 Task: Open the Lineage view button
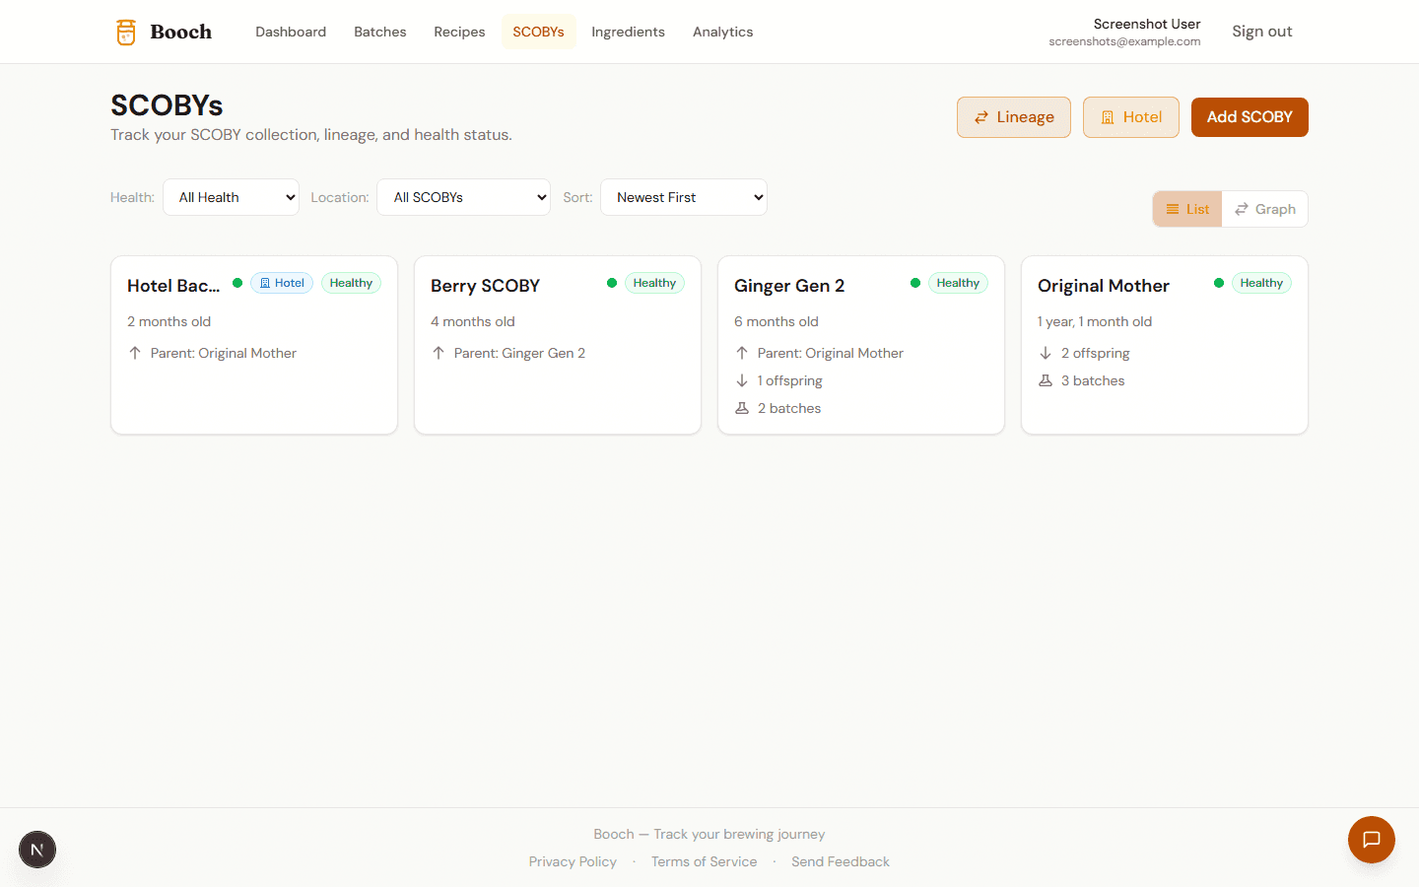tap(1014, 117)
